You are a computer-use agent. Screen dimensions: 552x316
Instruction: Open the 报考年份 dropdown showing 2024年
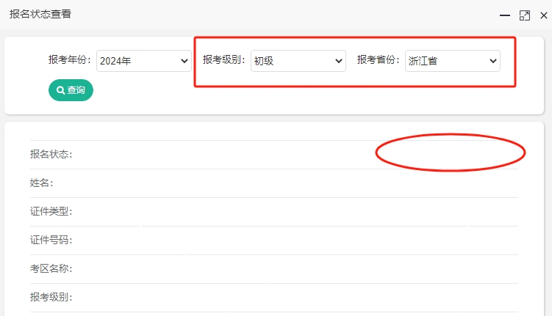point(143,61)
